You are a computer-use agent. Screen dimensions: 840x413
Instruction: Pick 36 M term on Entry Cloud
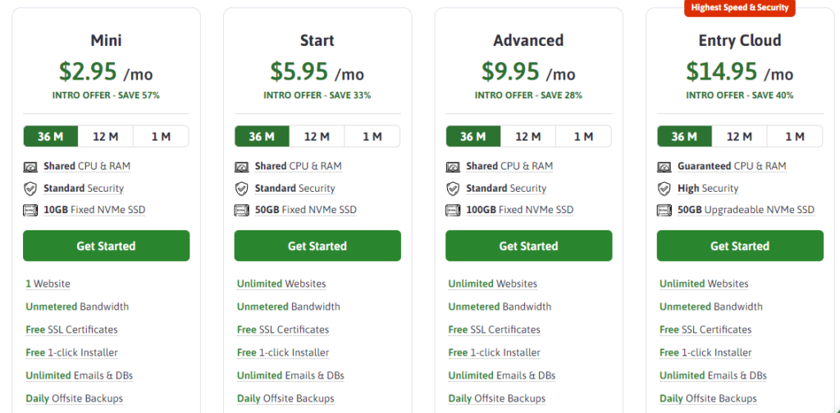pos(684,137)
